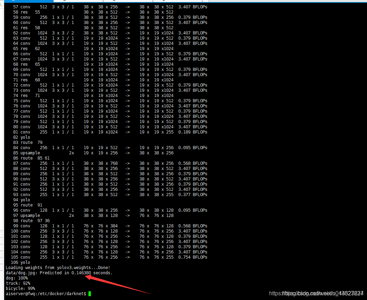Click the '68 res 65' row
The image size is (367, 300).
click(x=93, y=64)
